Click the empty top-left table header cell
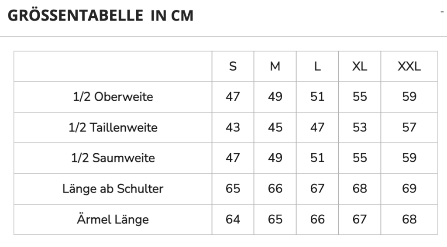The image size is (447, 247). 113,66
